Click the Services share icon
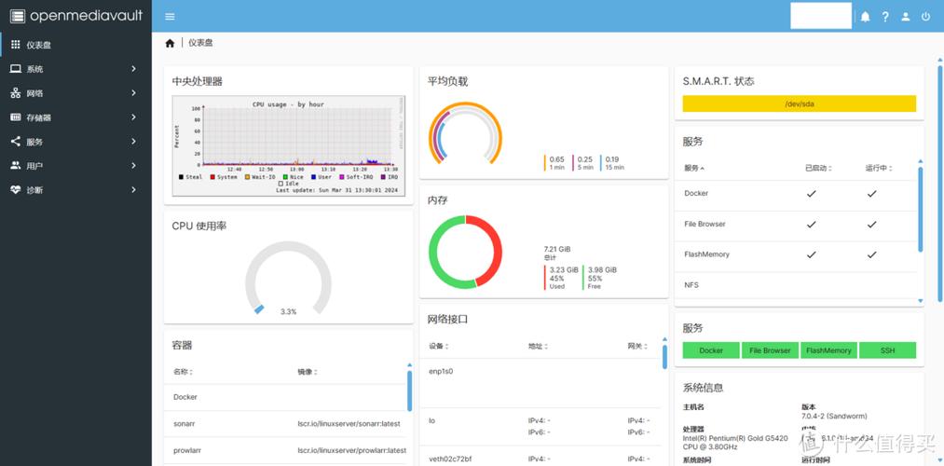The height and width of the screenshot is (466, 944). click(x=16, y=142)
